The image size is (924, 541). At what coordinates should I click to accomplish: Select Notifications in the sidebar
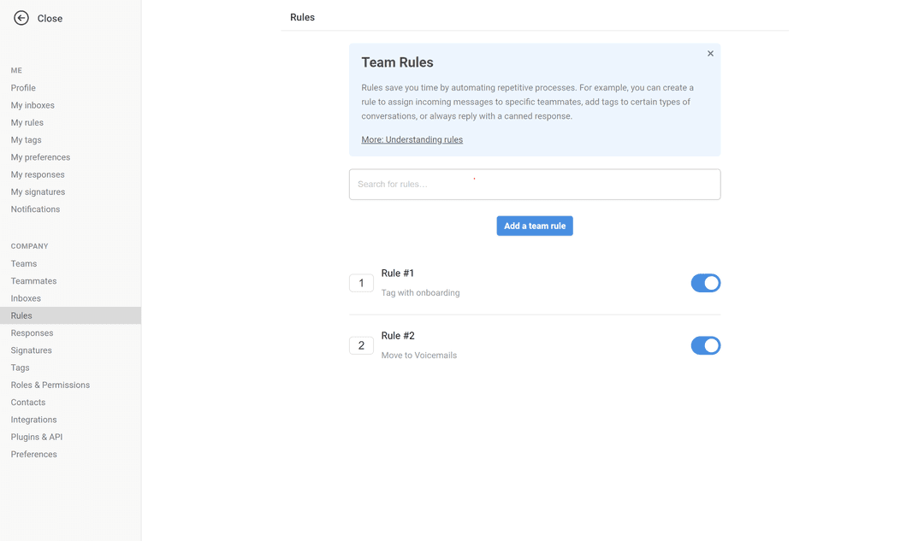[x=35, y=209]
